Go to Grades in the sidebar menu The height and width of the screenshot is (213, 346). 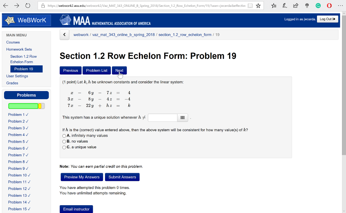coord(13,83)
